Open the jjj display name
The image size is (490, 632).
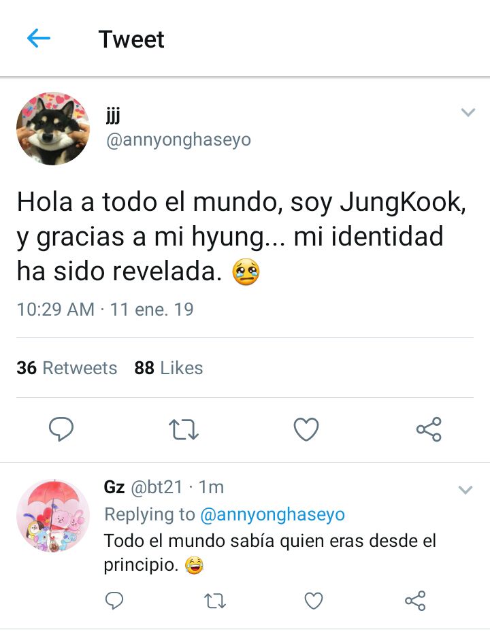click(x=113, y=115)
